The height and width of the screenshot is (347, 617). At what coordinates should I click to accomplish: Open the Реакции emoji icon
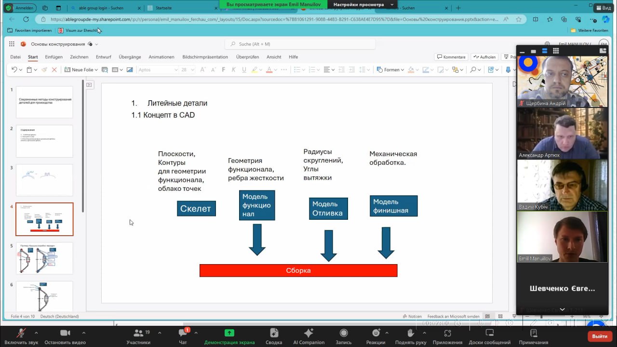point(376,334)
